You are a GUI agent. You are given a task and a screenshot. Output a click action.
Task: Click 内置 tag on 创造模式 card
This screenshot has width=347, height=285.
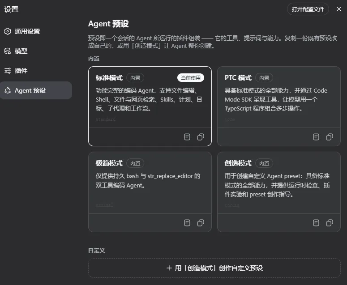(264, 163)
